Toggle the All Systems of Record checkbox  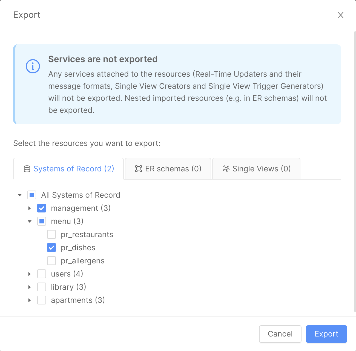coord(32,195)
